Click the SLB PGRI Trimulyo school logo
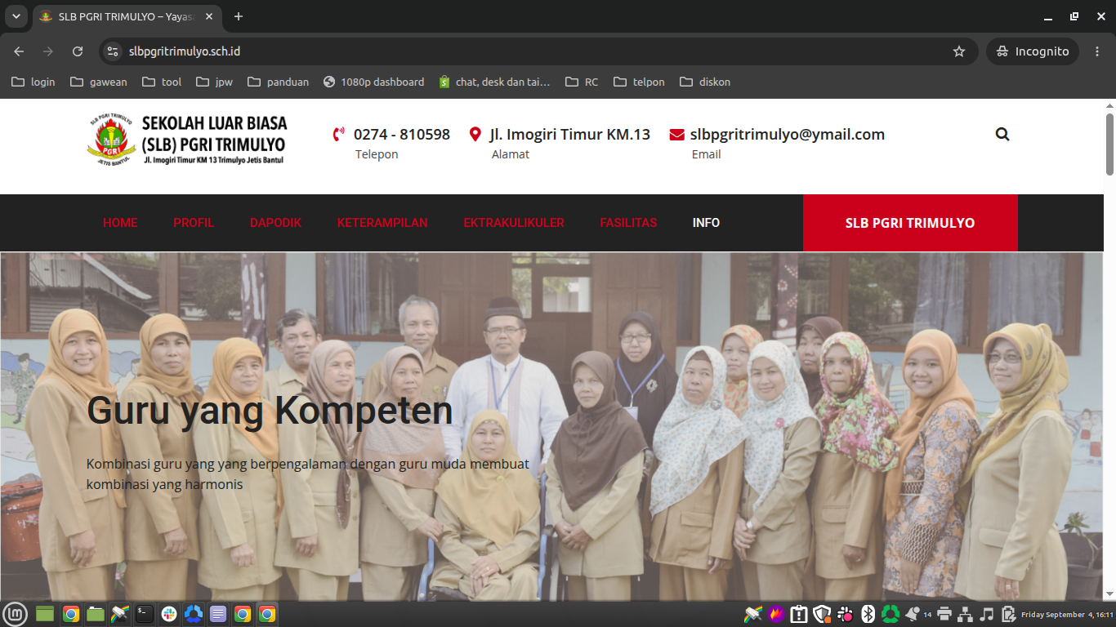The image size is (1116, 627). click(x=188, y=140)
